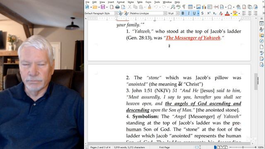The height and width of the screenshot is (149, 265).
Task: Open the Palatino Linotype font name dropdown
Action: coord(165,13)
